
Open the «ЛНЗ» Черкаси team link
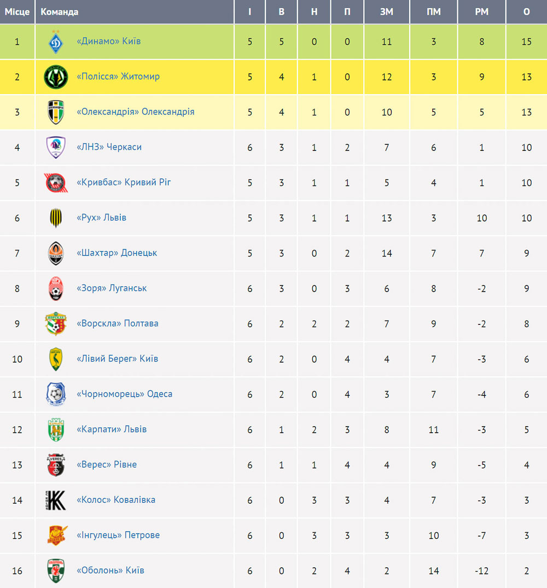109,147
